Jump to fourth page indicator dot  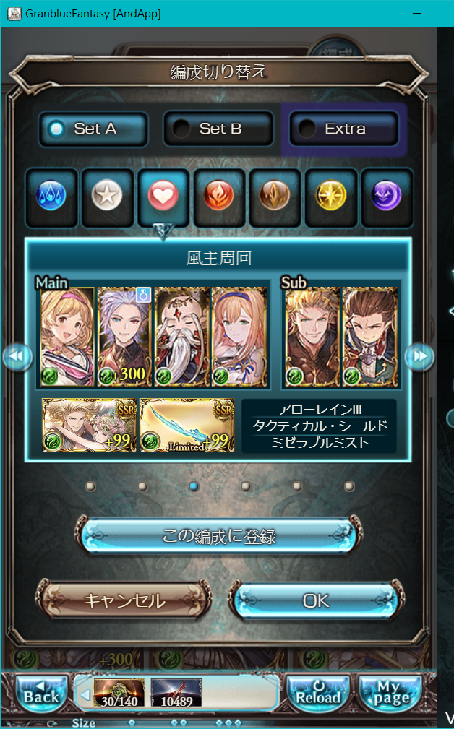pos(246,486)
